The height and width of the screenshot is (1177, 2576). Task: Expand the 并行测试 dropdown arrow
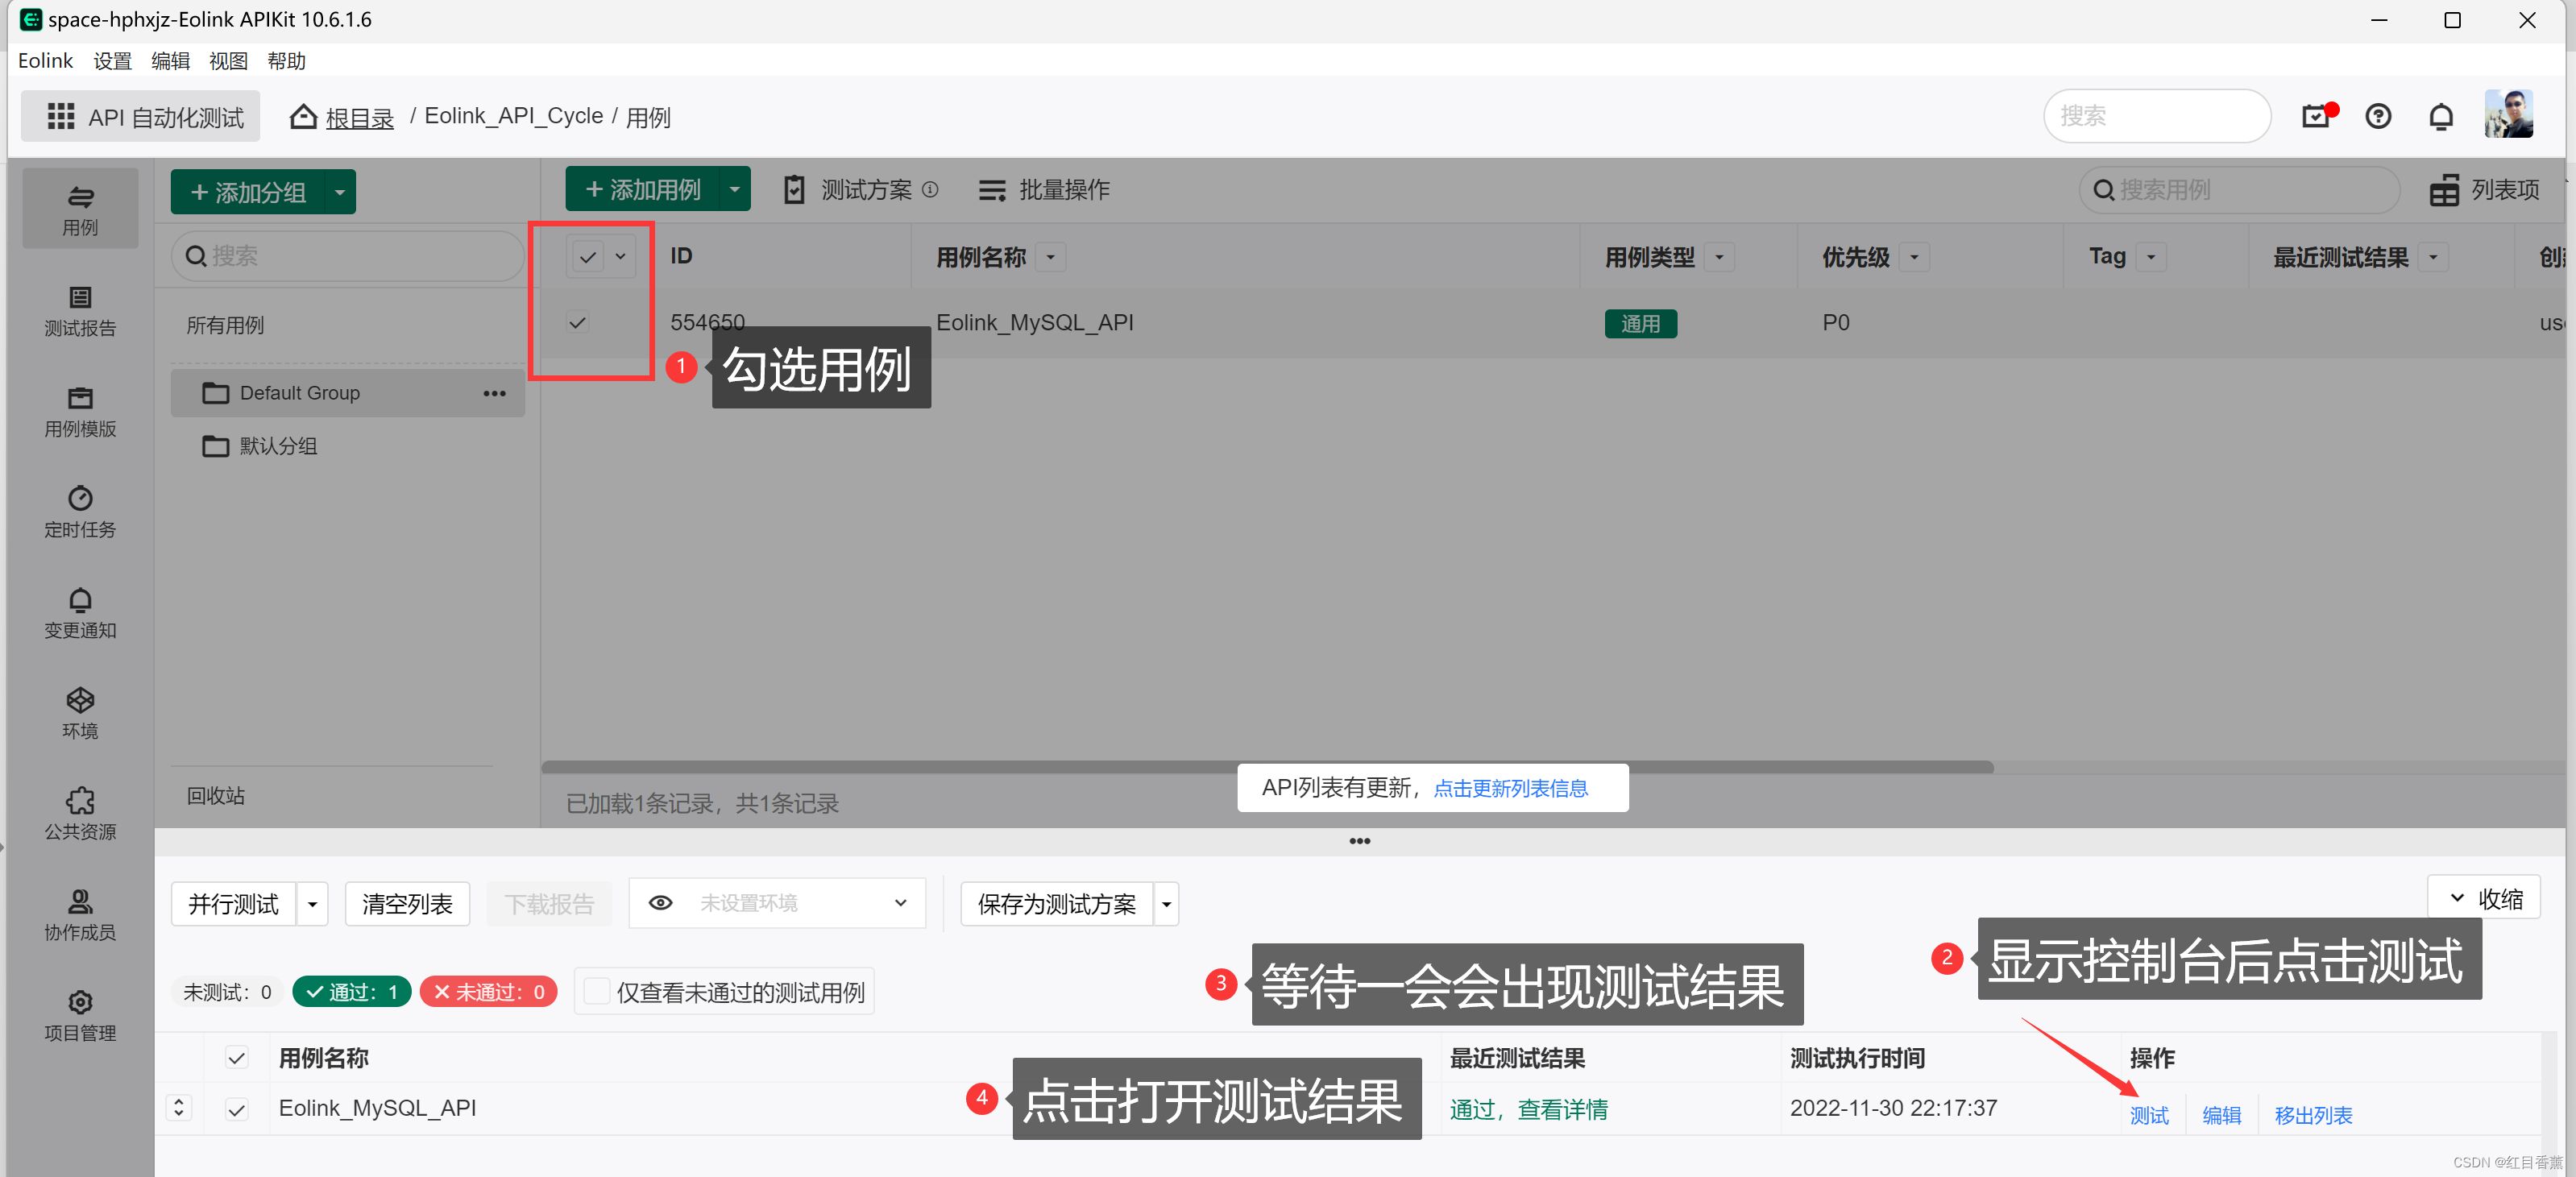click(x=312, y=903)
